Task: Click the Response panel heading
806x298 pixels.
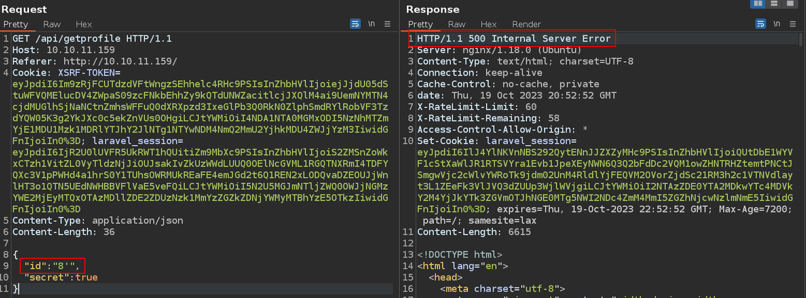Action: [x=433, y=9]
